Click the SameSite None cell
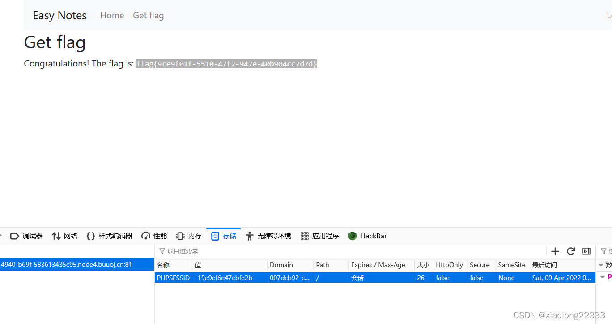The height and width of the screenshot is (324, 612). tap(513, 278)
